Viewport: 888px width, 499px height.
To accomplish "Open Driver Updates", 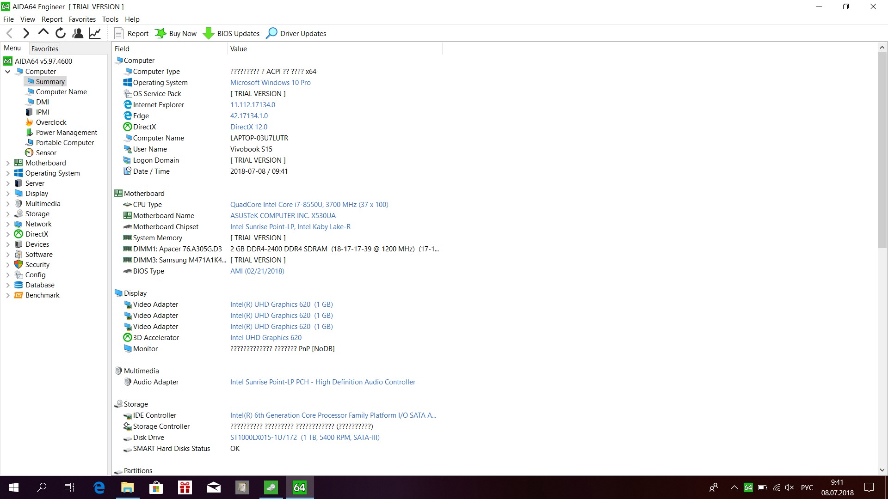I will 296,33.
